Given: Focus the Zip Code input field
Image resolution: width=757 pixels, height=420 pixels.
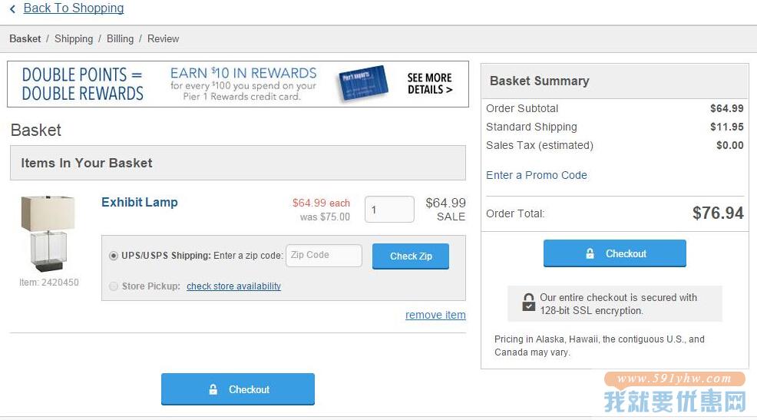Looking at the screenshot, I should coord(324,256).
